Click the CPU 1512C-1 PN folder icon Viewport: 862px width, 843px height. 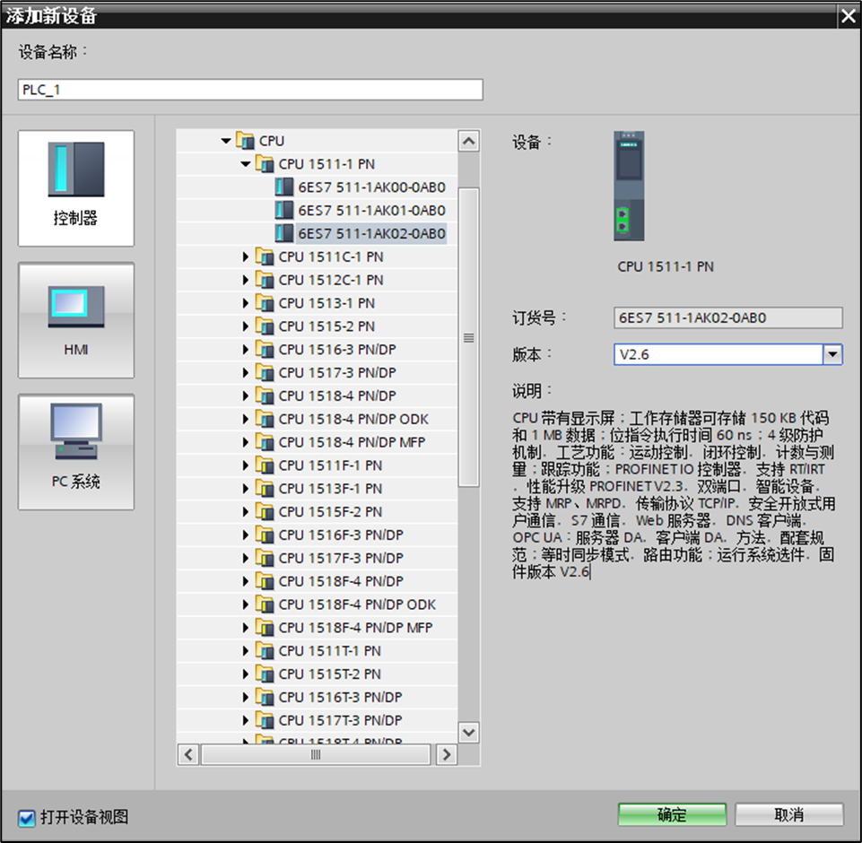265,280
